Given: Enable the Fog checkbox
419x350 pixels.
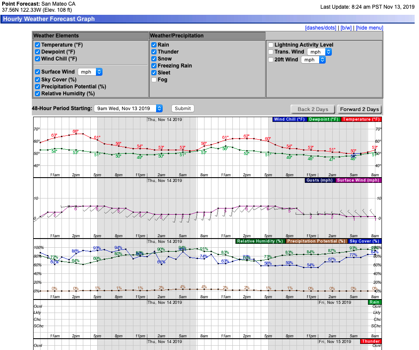Looking at the screenshot, I should [x=154, y=80].
